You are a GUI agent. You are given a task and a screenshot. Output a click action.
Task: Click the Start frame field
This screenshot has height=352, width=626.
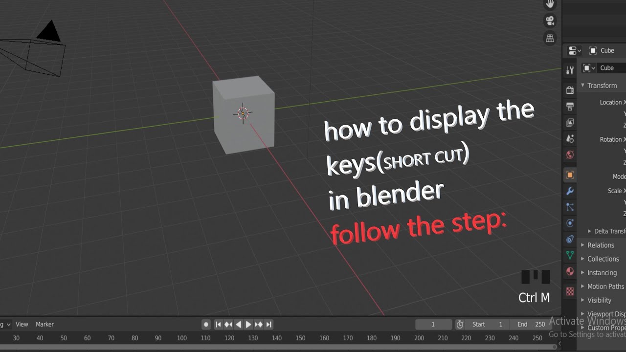coord(488,324)
